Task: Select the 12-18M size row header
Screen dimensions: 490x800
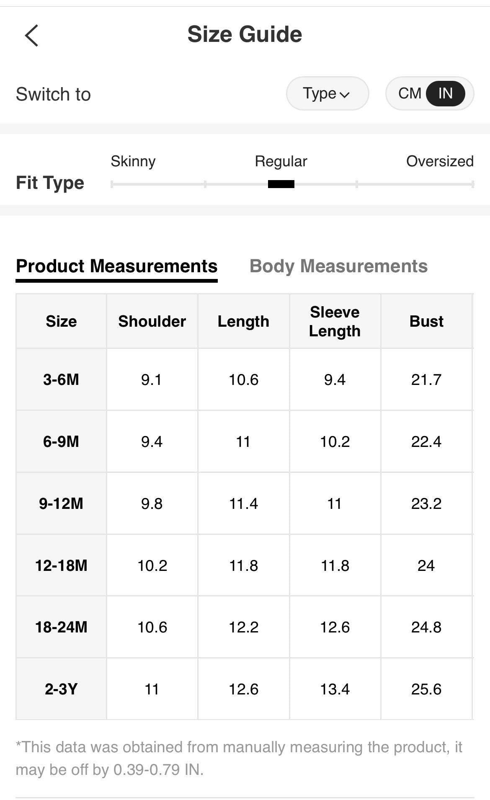Action: pos(61,565)
